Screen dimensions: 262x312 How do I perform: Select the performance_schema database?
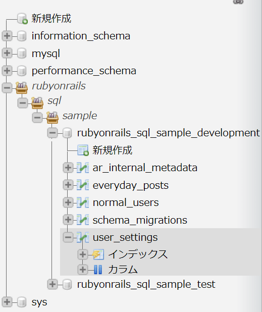coord(84,71)
